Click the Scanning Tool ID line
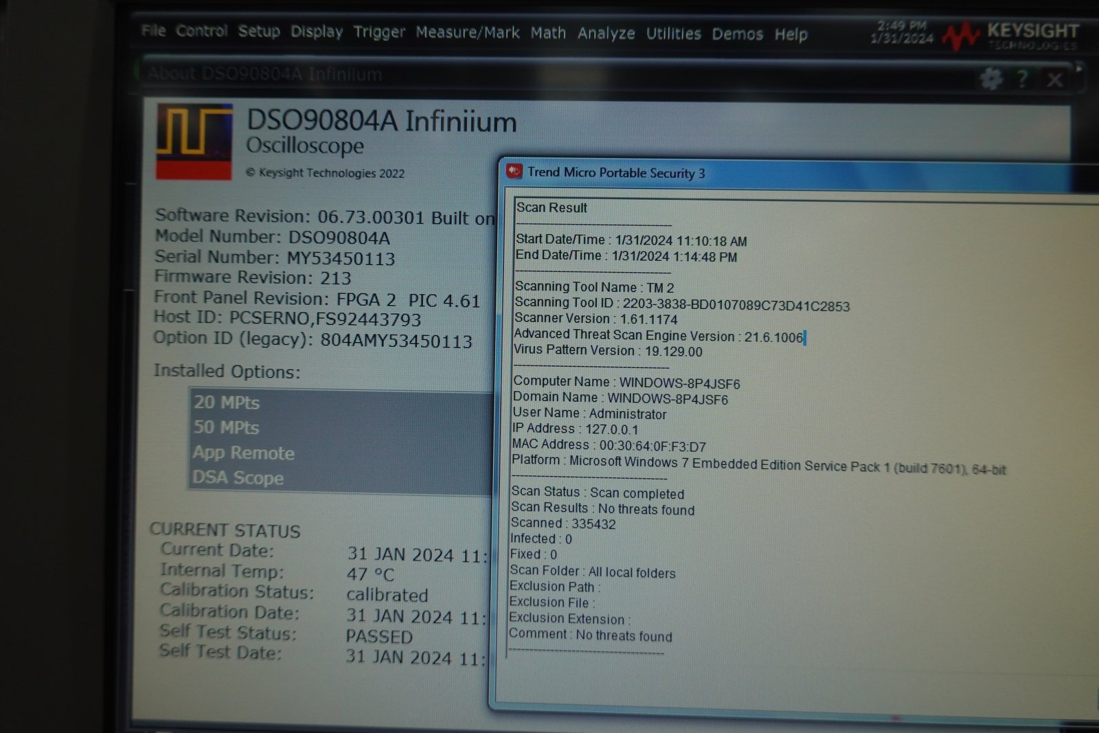Screen dimensions: 1099x733 (682, 304)
